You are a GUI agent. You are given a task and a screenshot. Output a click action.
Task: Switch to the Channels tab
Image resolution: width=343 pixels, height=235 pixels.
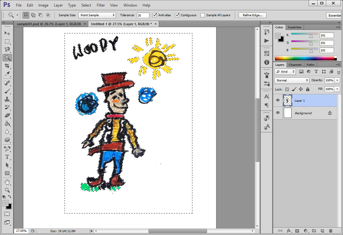(x=295, y=65)
